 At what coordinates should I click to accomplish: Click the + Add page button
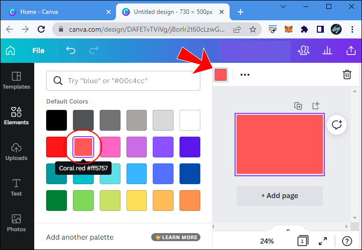coord(280,196)
